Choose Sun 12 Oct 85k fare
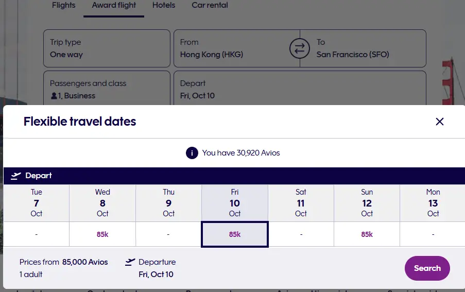 367,234
